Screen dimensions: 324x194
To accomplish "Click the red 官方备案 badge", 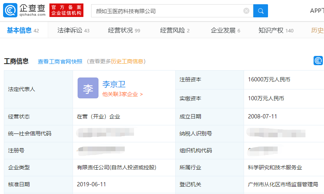I will (66, 10).
